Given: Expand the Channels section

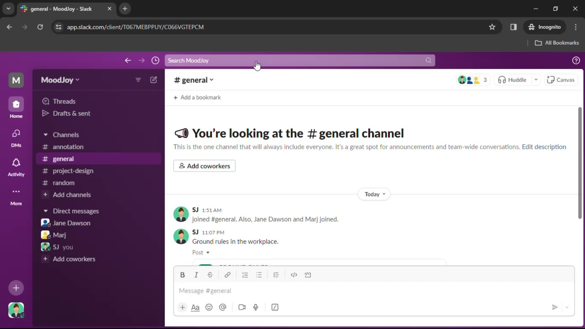Looking at the screenshot, I should [45, 135].
